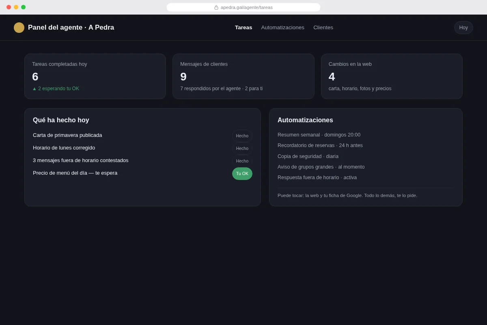Click Hecho badge for Carta de primavera publicada

click(x=242, y=136)
